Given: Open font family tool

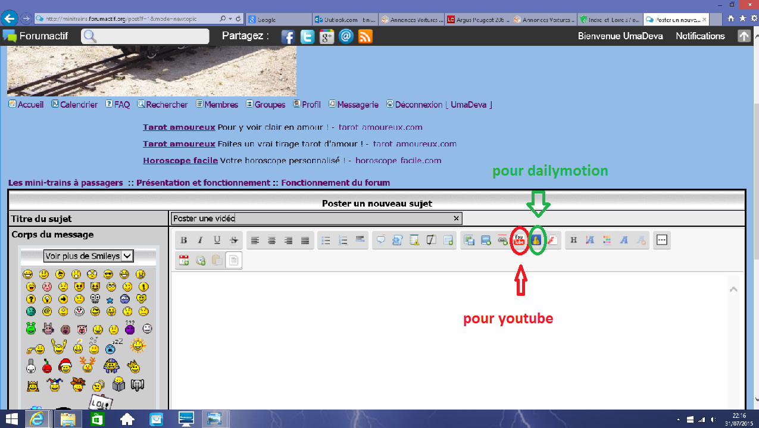Looking at the screenshot, I should click(624, 240).
